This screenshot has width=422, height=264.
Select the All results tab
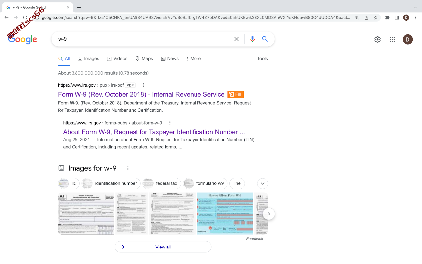click(x=64, y=59)
